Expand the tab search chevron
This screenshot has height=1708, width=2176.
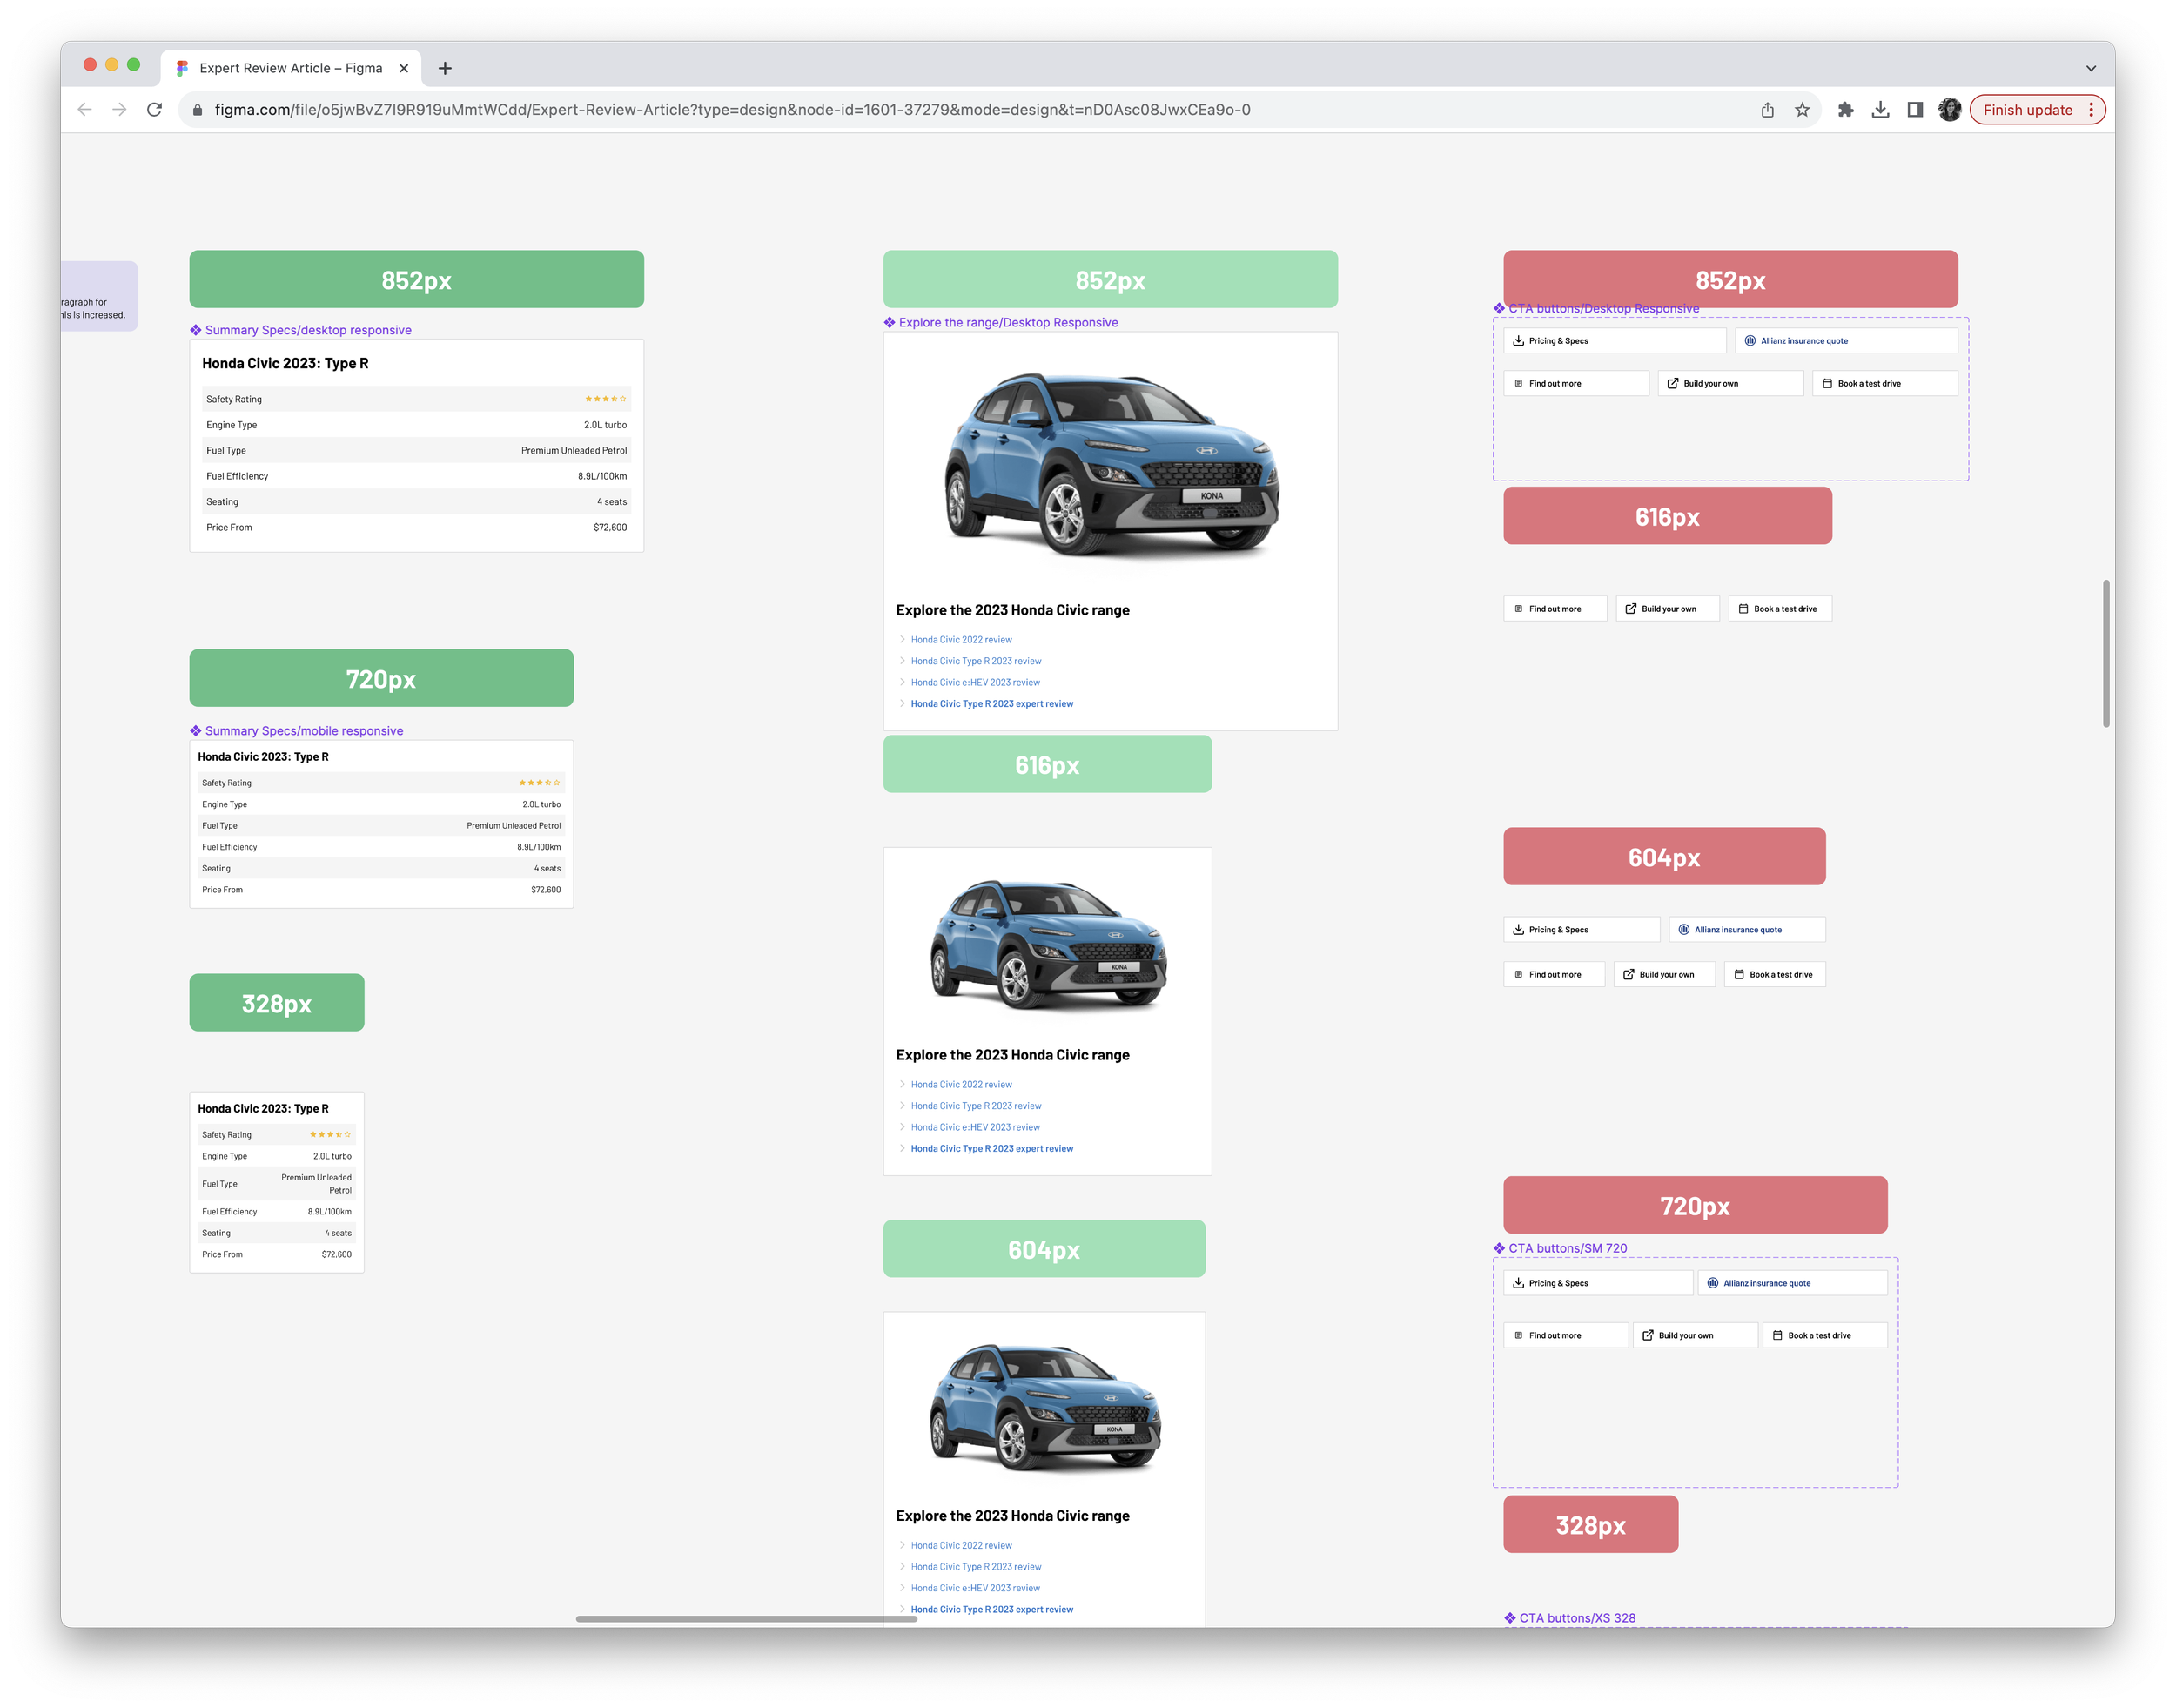pos(2091,68)
